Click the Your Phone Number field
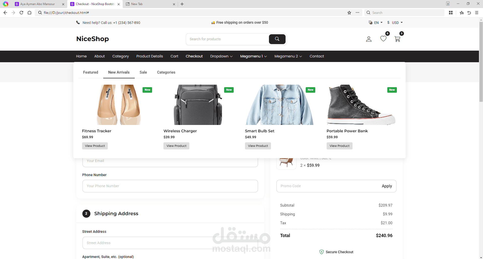Screen dimensions: 483x259 pyautogui.click(x=170, y=186)
